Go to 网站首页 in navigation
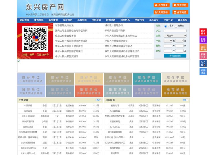Viewport: 207px width, 155px height. click(x=24, y=20)
